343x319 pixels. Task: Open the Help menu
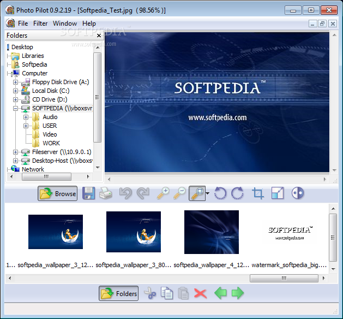pos(89,23)
